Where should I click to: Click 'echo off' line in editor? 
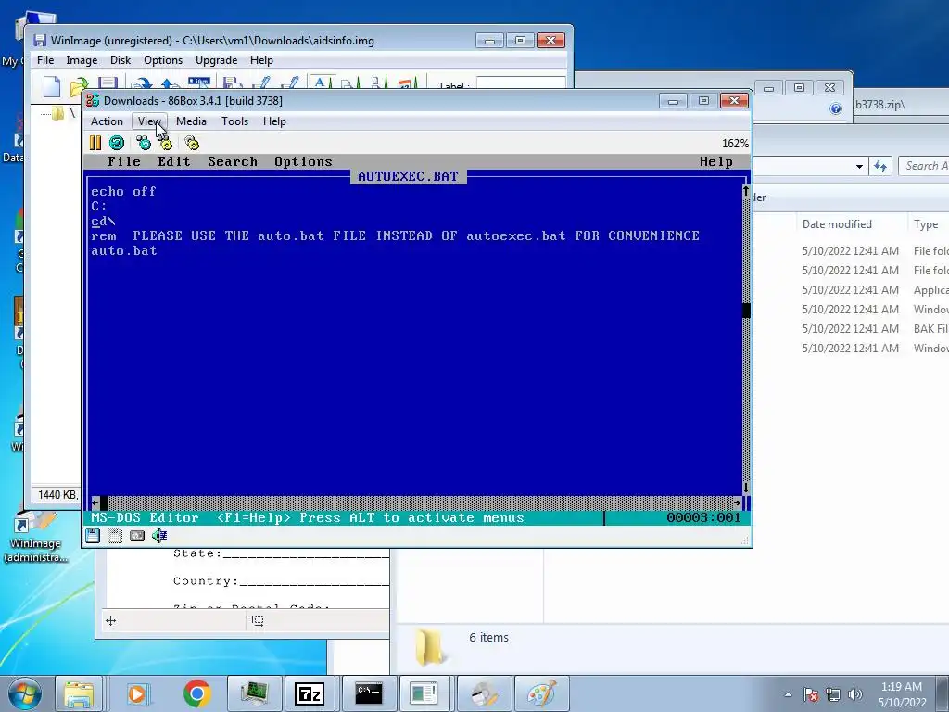[x=123, y=191]
